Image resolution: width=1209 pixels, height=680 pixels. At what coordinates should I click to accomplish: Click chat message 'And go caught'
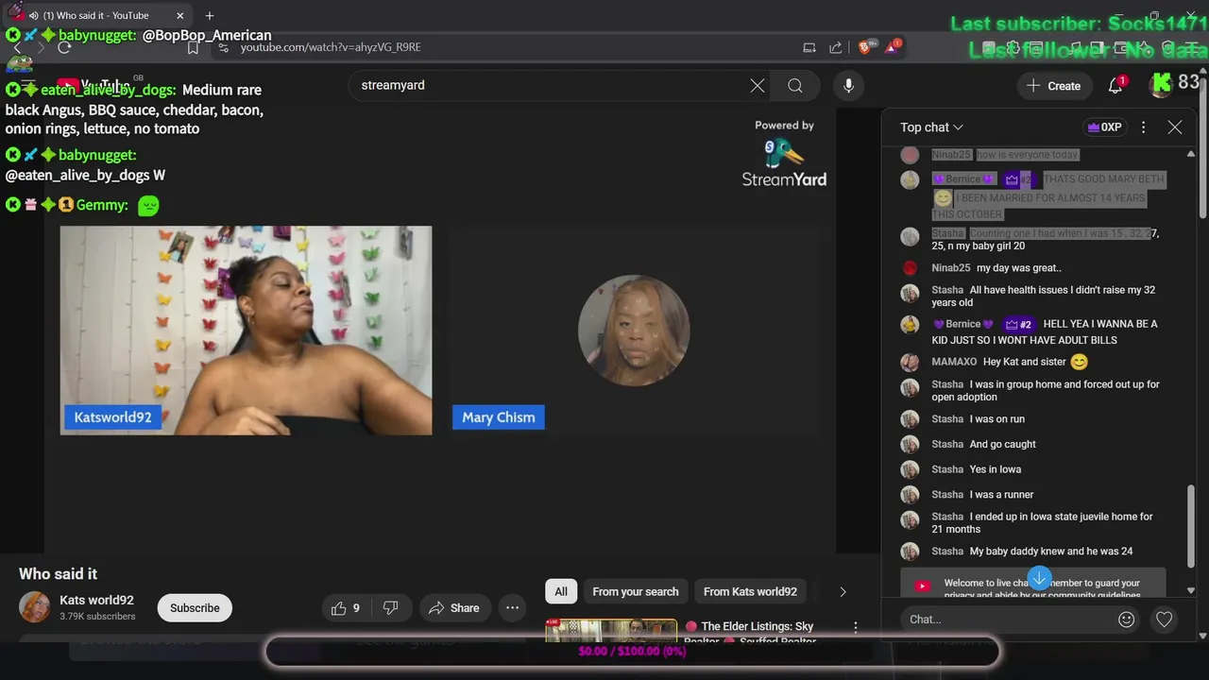1003,444
